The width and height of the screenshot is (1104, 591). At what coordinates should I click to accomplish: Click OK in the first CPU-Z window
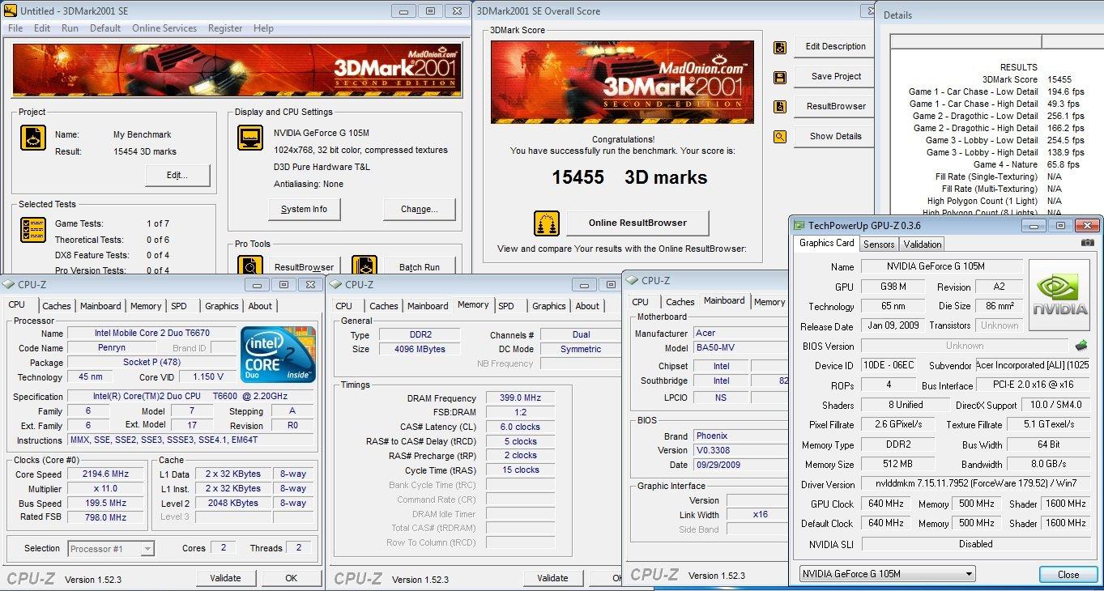coord(291,578)
